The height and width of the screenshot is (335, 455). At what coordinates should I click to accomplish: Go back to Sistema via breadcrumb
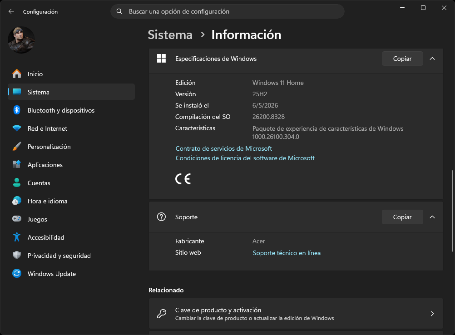170,35
